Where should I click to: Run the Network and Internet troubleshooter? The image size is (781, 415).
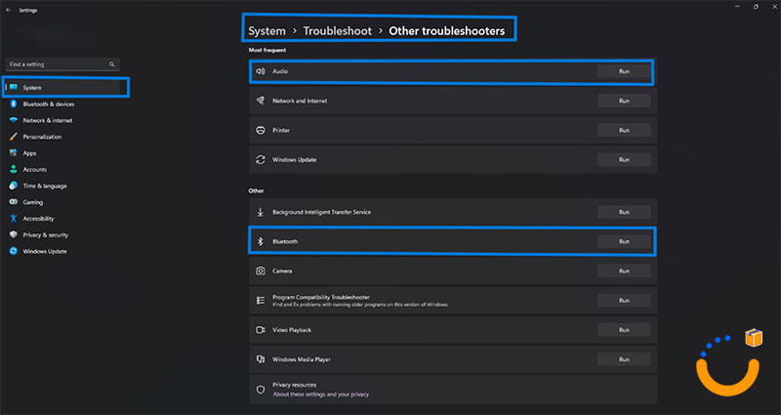pos(624,101)
